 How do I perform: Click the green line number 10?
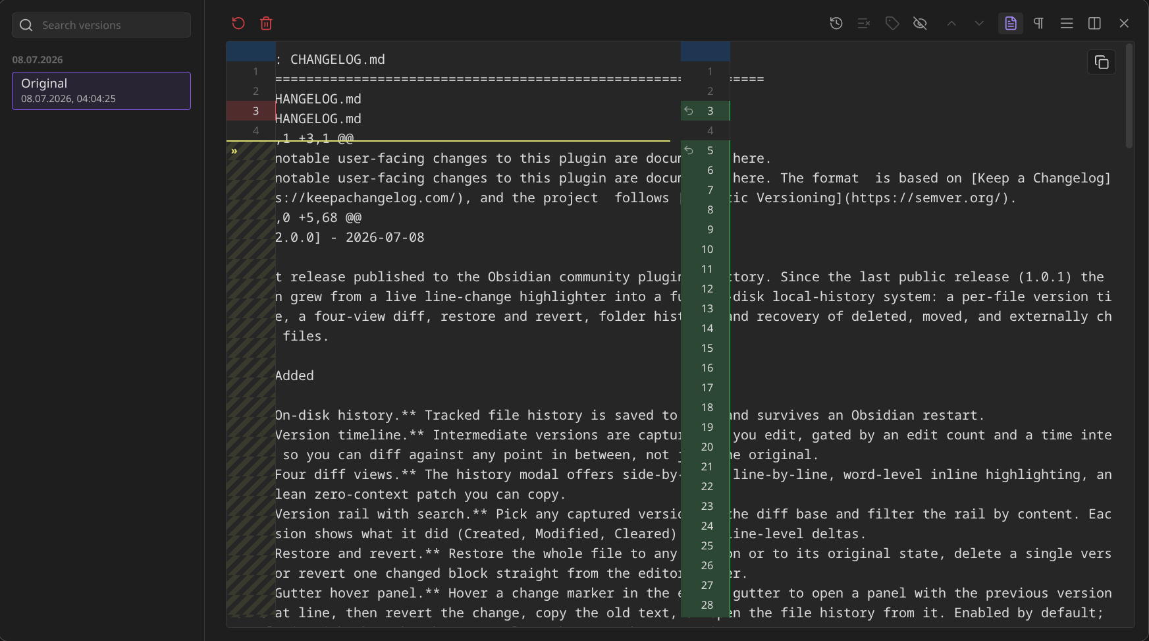[x=707, y=249]
